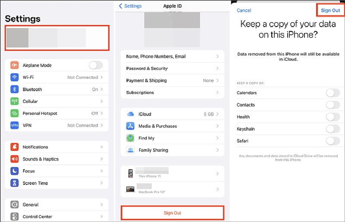The image size is (345, 222).
Task: Tap red Sign Out on Apple ID page
Action: [172, 213]
